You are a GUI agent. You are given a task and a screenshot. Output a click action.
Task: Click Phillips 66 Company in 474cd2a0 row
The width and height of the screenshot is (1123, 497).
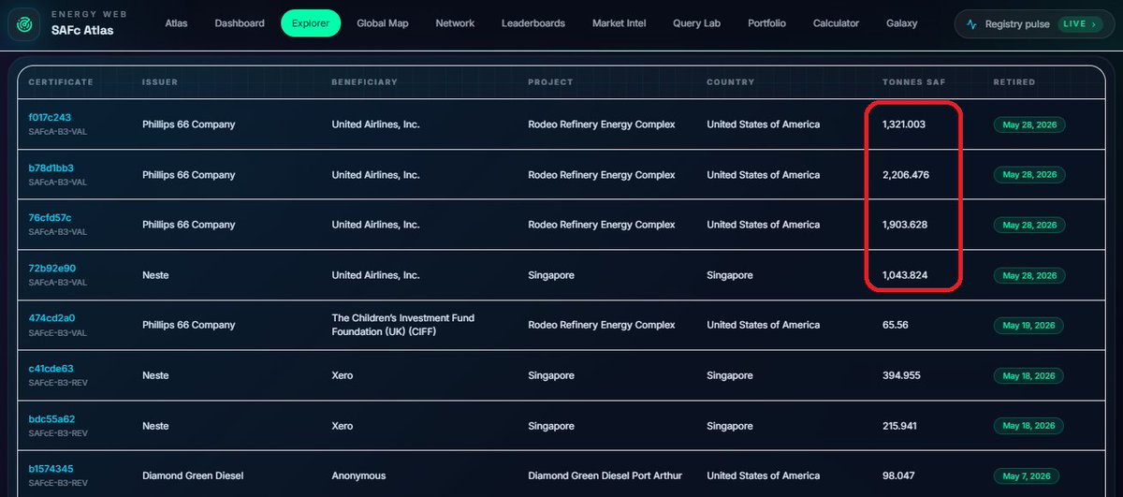coord(189,325)
